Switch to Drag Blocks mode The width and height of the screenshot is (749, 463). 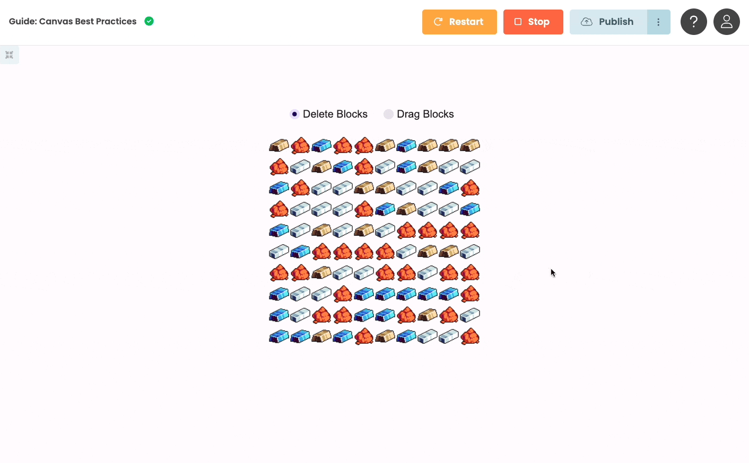pos(388,114)
